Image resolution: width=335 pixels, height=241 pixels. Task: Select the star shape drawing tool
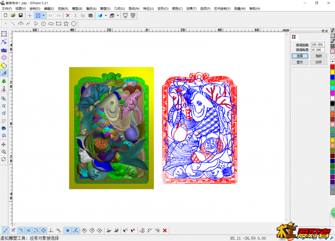click(x=66, y=24)
